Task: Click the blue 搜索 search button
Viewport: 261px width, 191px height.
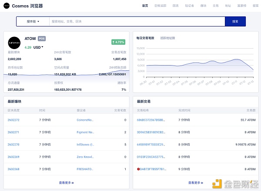Action: coord(235,21)
